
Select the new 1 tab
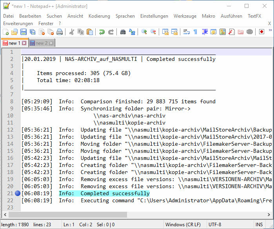point(14,43)
